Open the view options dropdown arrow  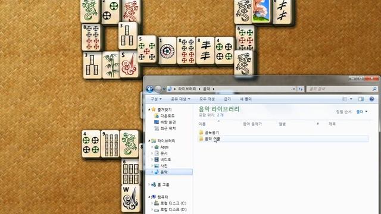[351, 99]
